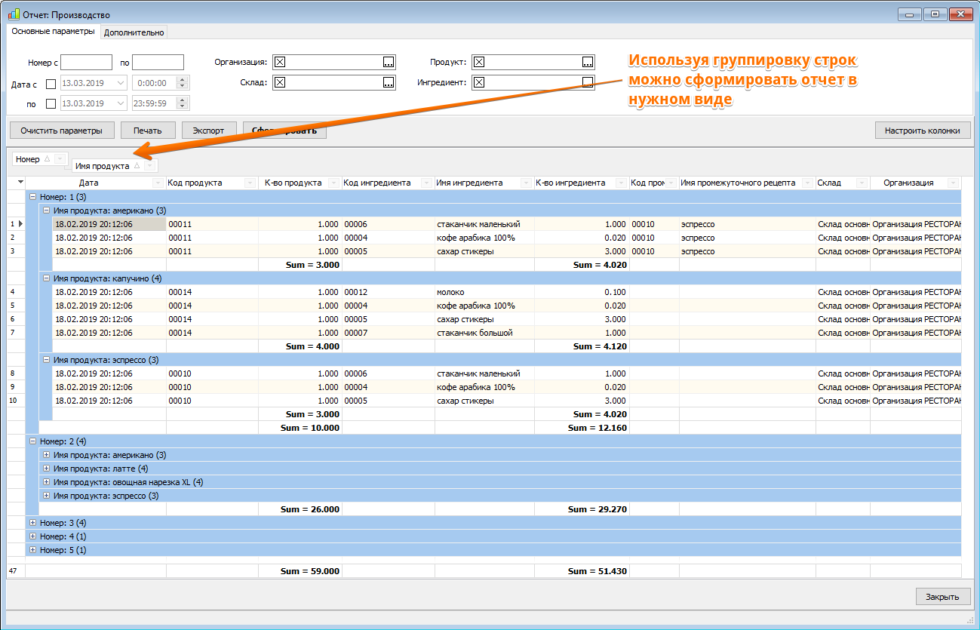Collapse the Номер: 1 group
980x630 pixels.
(x=32, y=196)
